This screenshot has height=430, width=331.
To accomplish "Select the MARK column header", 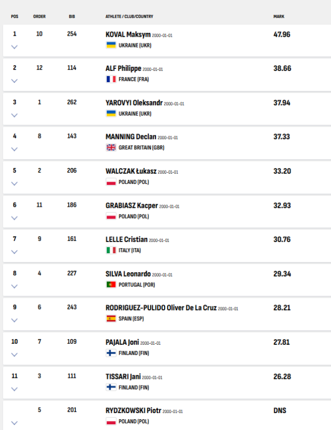I will 279,17.
